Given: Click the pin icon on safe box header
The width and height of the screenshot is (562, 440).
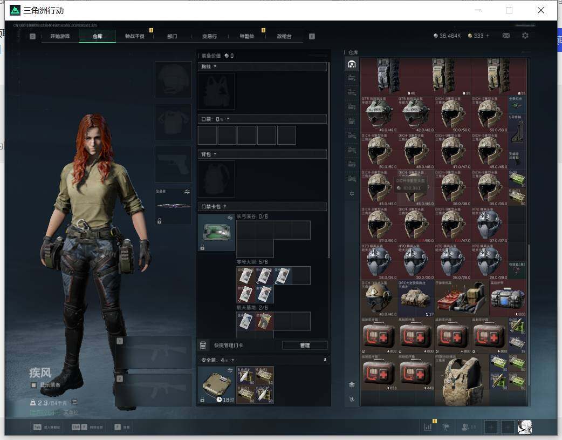Looking at the screenshot, I should tap(325, 360).
